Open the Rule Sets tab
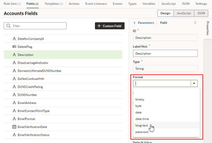The image size is (212, 143). tap(12, 4)
